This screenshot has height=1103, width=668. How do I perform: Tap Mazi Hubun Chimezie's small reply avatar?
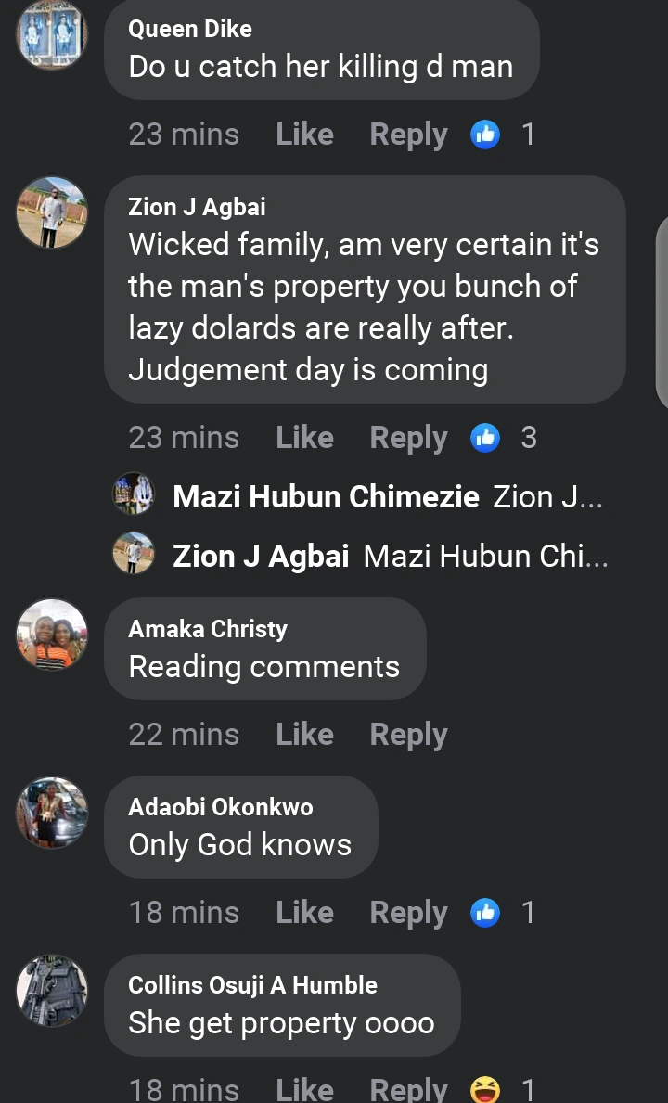[134, 494]
